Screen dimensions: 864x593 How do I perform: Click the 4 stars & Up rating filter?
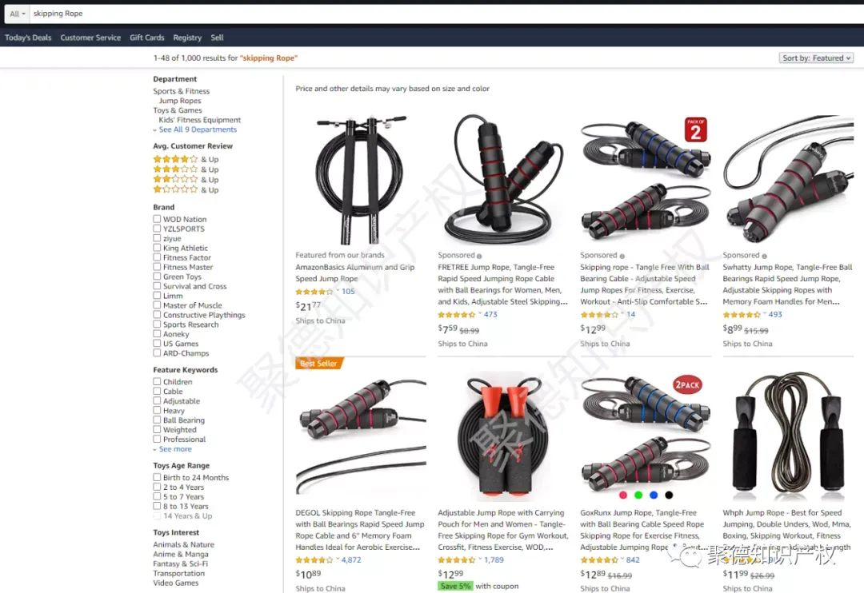pyautogui.click(x=186, y=159)
